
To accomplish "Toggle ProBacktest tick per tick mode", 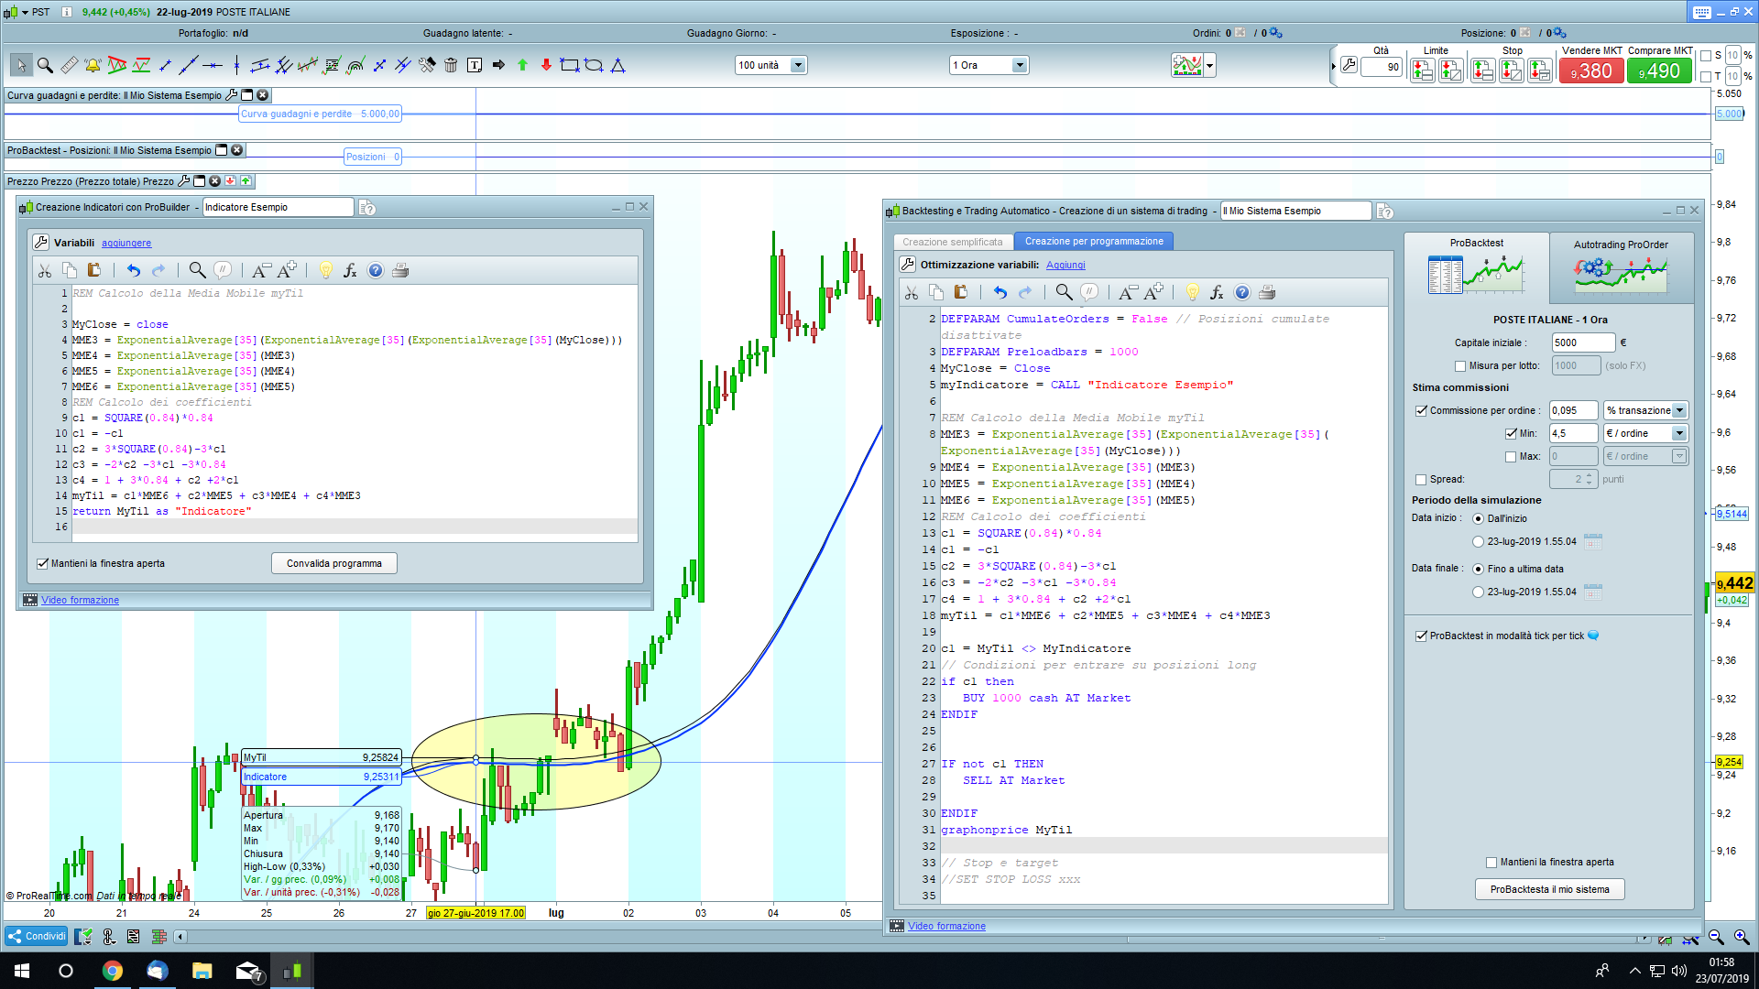I will [1421, 636].
